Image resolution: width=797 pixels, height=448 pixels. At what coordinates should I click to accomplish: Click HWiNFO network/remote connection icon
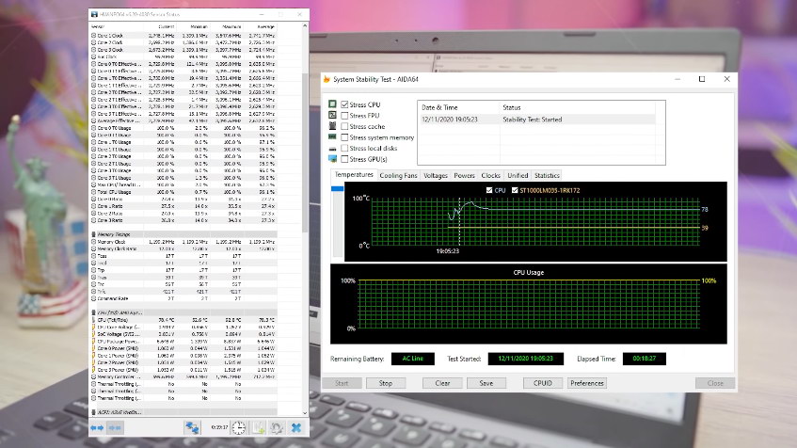192,427
